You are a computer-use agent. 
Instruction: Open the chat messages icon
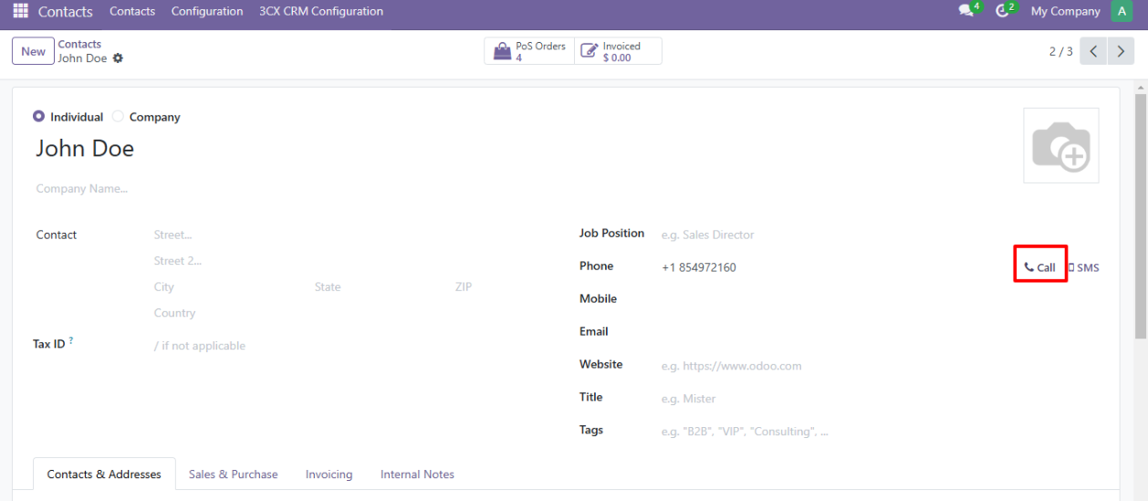pyautogui.click(x=965, y=11)
